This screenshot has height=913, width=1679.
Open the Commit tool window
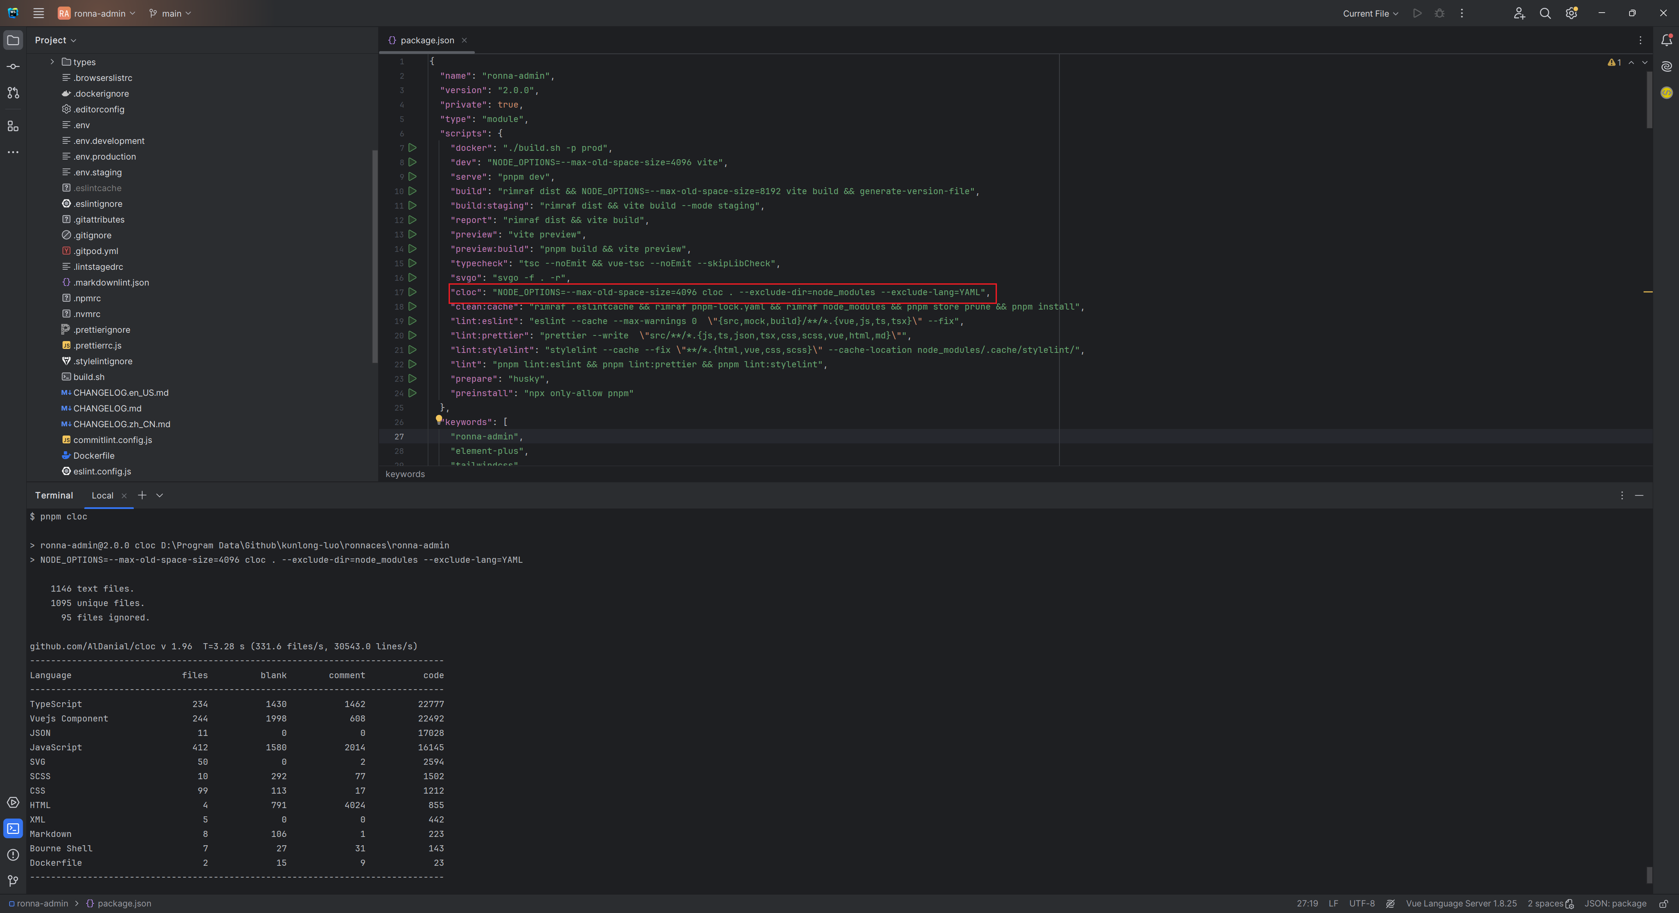13,66
